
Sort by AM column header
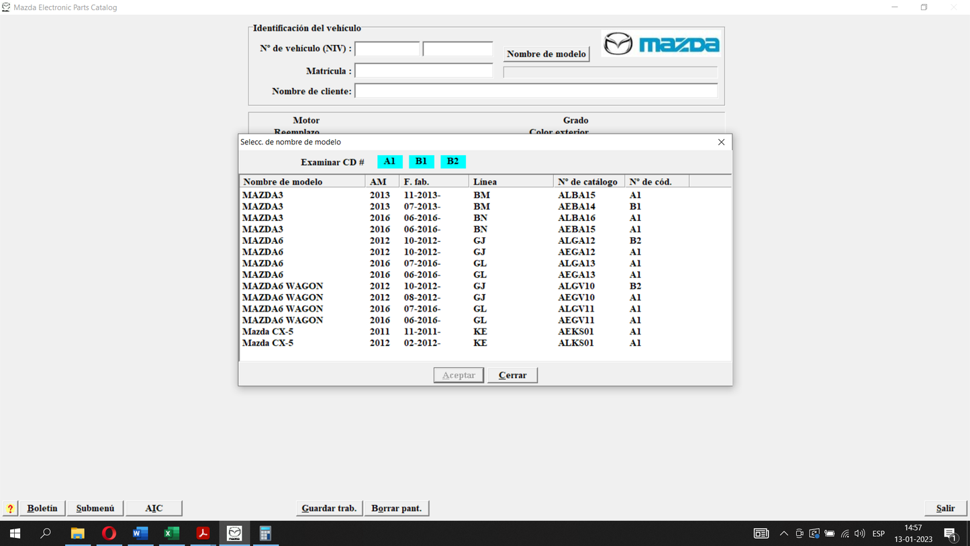click(x=382, y=182)
